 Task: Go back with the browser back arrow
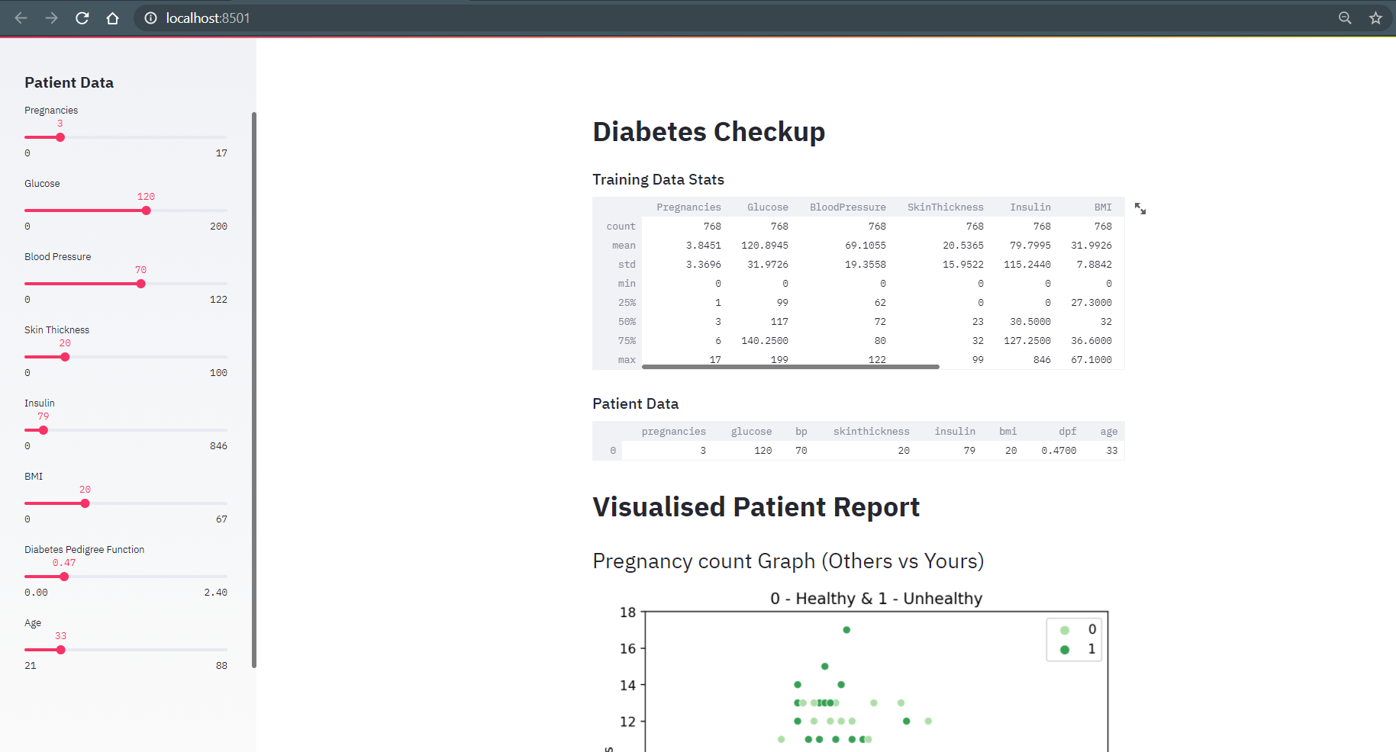pos(21,18)
